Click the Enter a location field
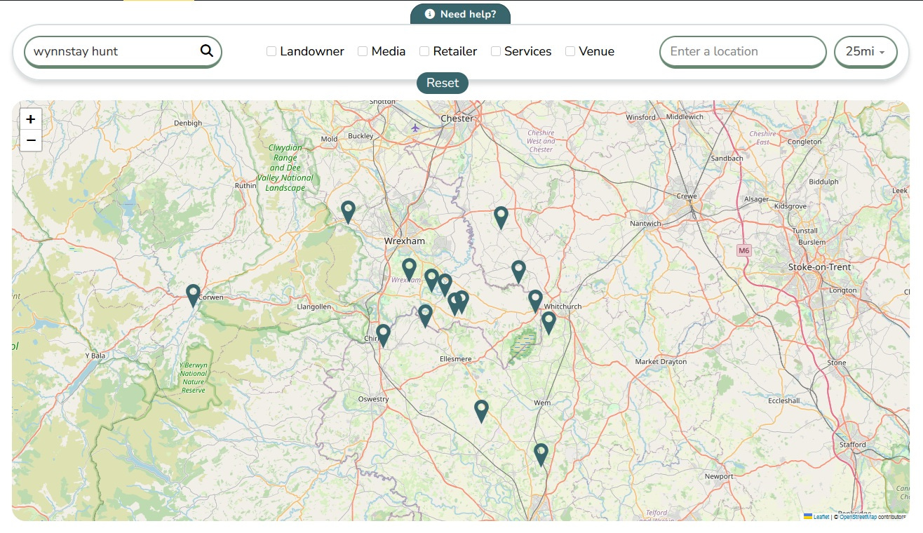The image size is (923, 533). pos(743,51)
